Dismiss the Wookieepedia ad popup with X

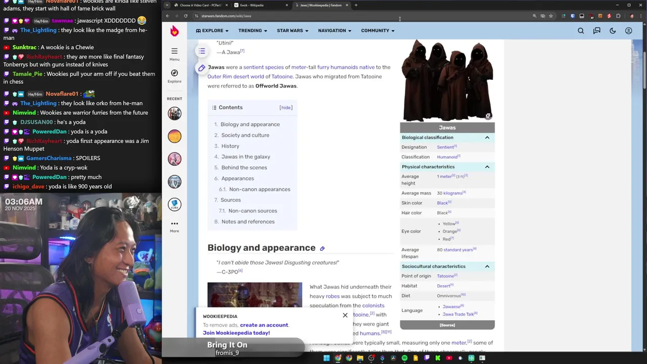click(345, 315)
